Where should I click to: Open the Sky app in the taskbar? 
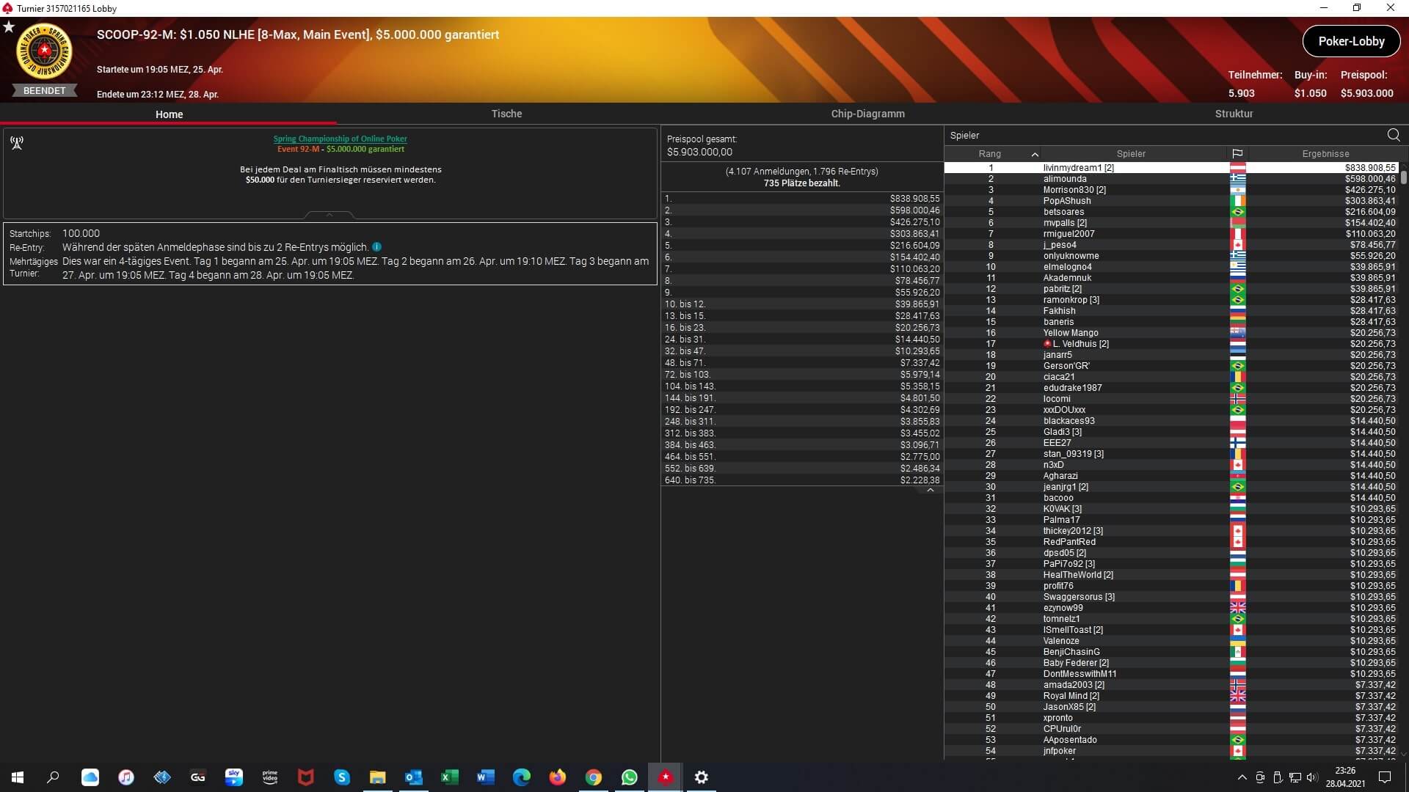(233, 777)
